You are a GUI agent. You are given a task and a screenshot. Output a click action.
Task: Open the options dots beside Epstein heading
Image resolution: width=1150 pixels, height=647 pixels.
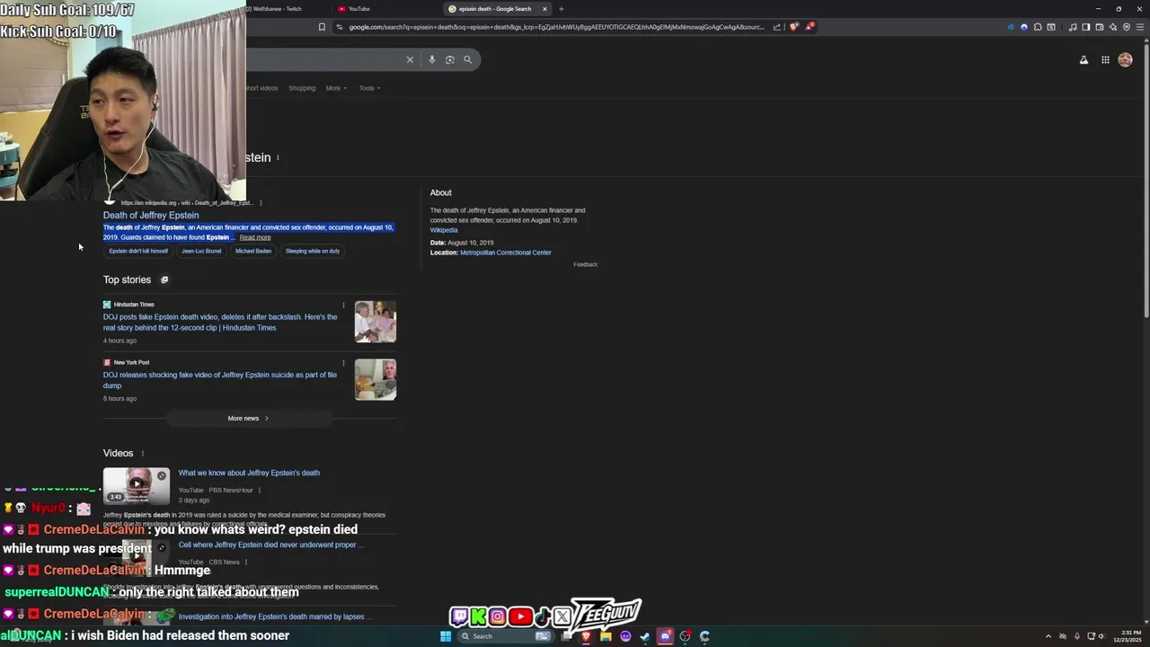click(x=278, y=158)
